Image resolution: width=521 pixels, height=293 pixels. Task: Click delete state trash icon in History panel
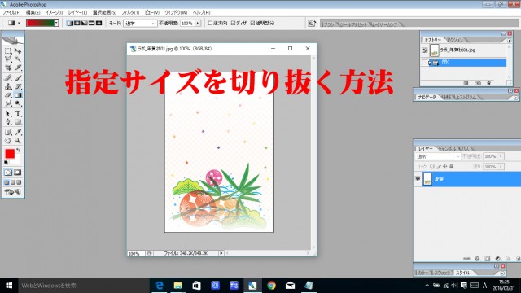(x=488, y=83)
